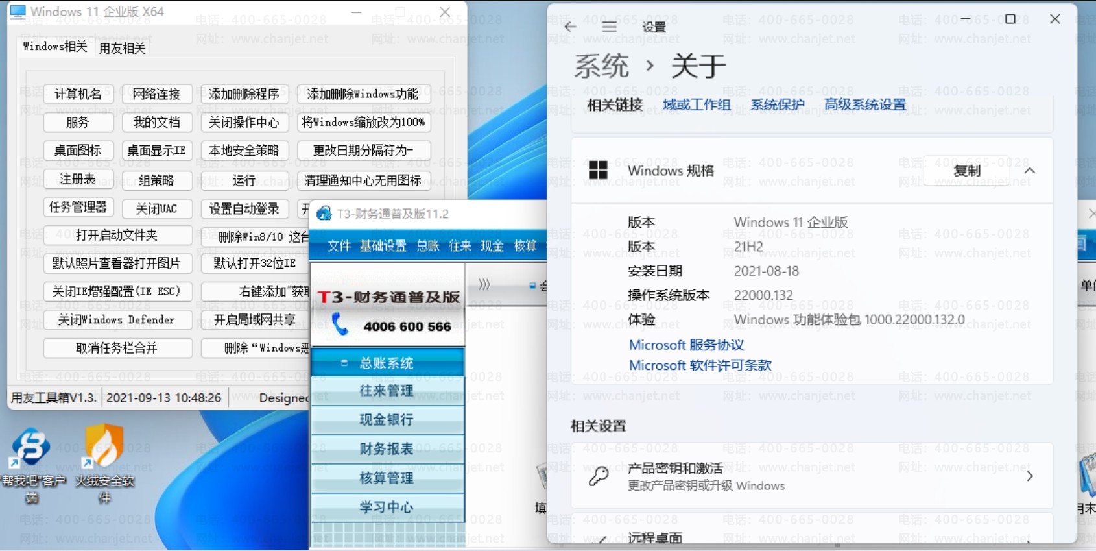The image size is (1096, 551).
Task: Open 服务 from the toolbox
Action: [x=78, y=122]
